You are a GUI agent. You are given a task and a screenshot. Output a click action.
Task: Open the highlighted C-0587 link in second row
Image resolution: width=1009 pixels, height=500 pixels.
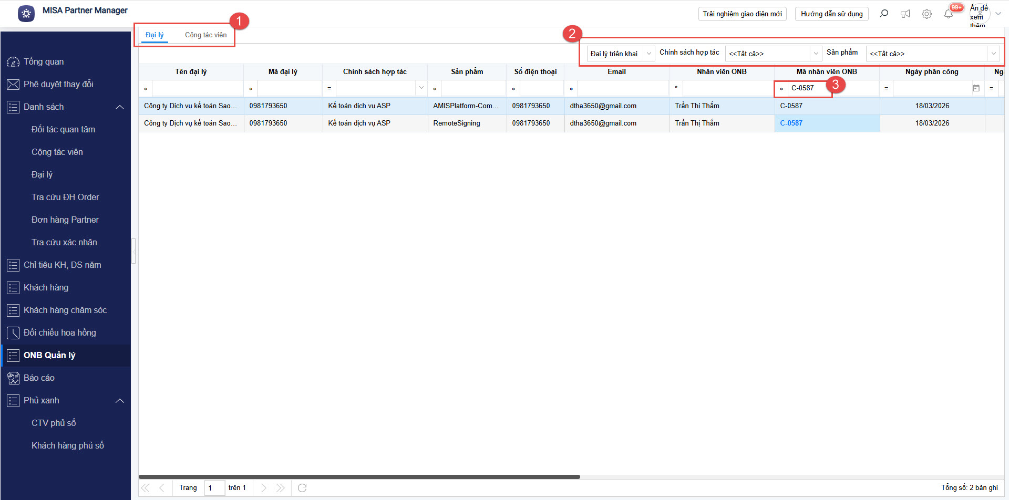pos(791,123)
